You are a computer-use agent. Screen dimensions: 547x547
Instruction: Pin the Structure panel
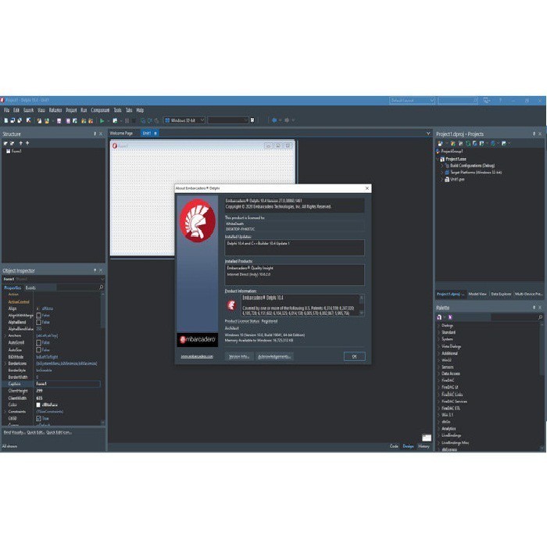click(95, 134)
